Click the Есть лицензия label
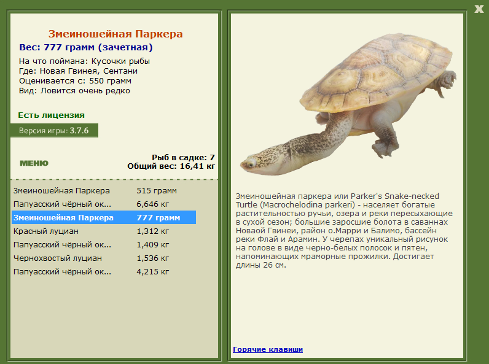The image size is (489, 364). click(51, 115)
